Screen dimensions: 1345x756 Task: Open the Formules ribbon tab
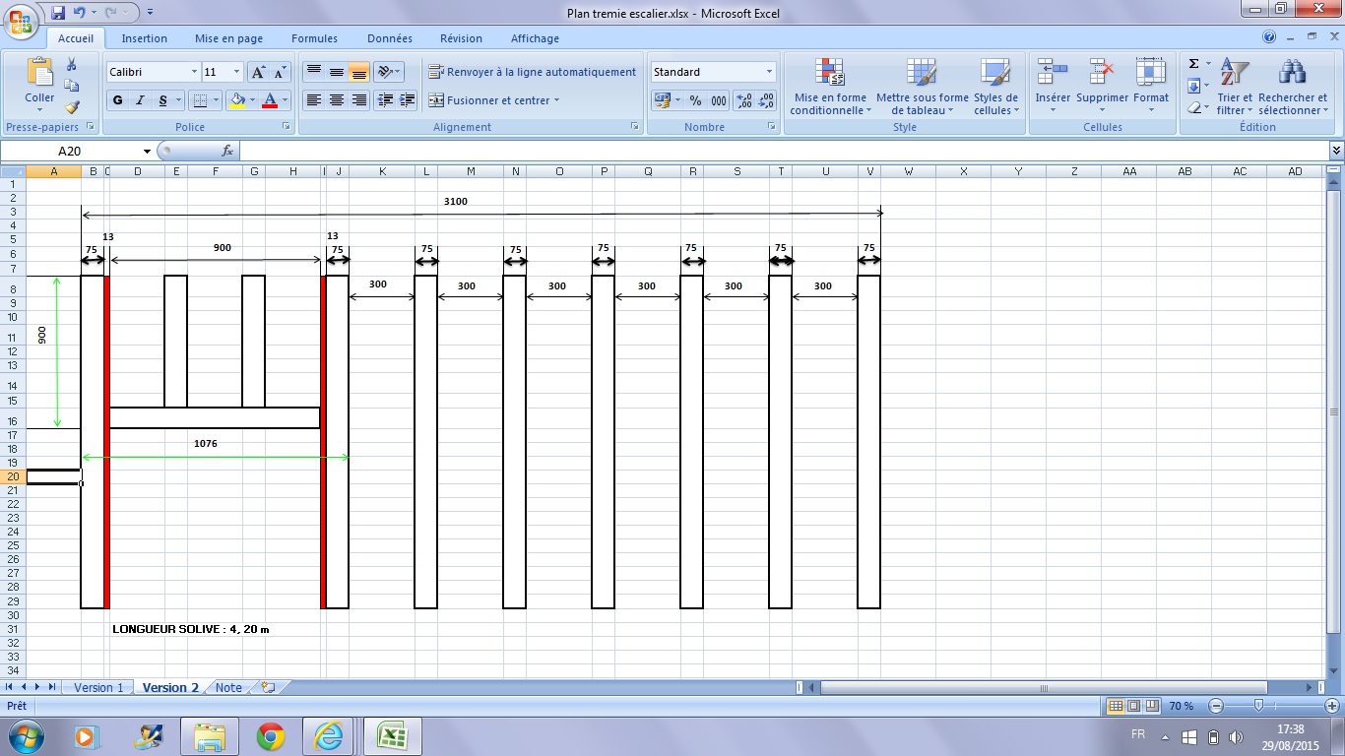point(314,38)
